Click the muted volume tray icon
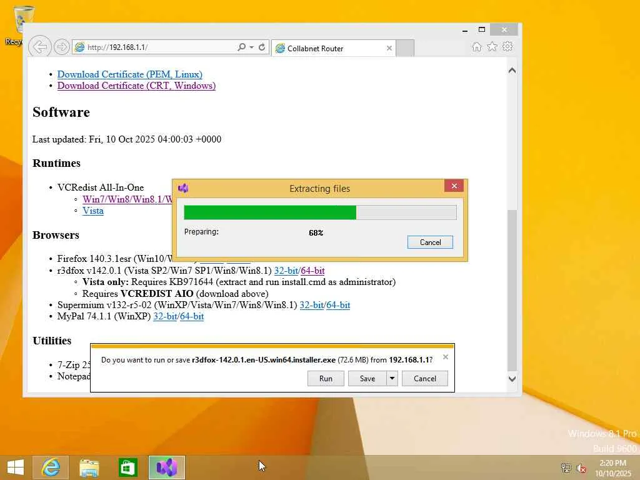 581,467
